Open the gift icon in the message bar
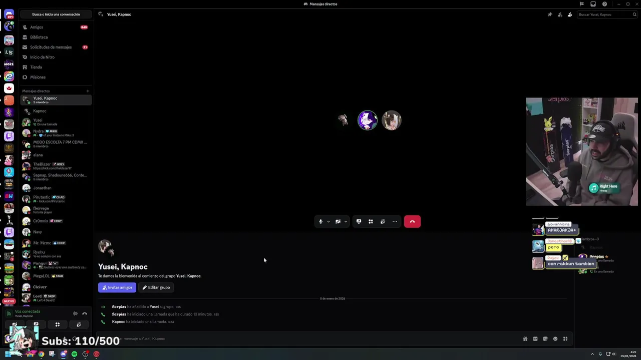Viewport: 641px width, 360px height. click(525, 339)
